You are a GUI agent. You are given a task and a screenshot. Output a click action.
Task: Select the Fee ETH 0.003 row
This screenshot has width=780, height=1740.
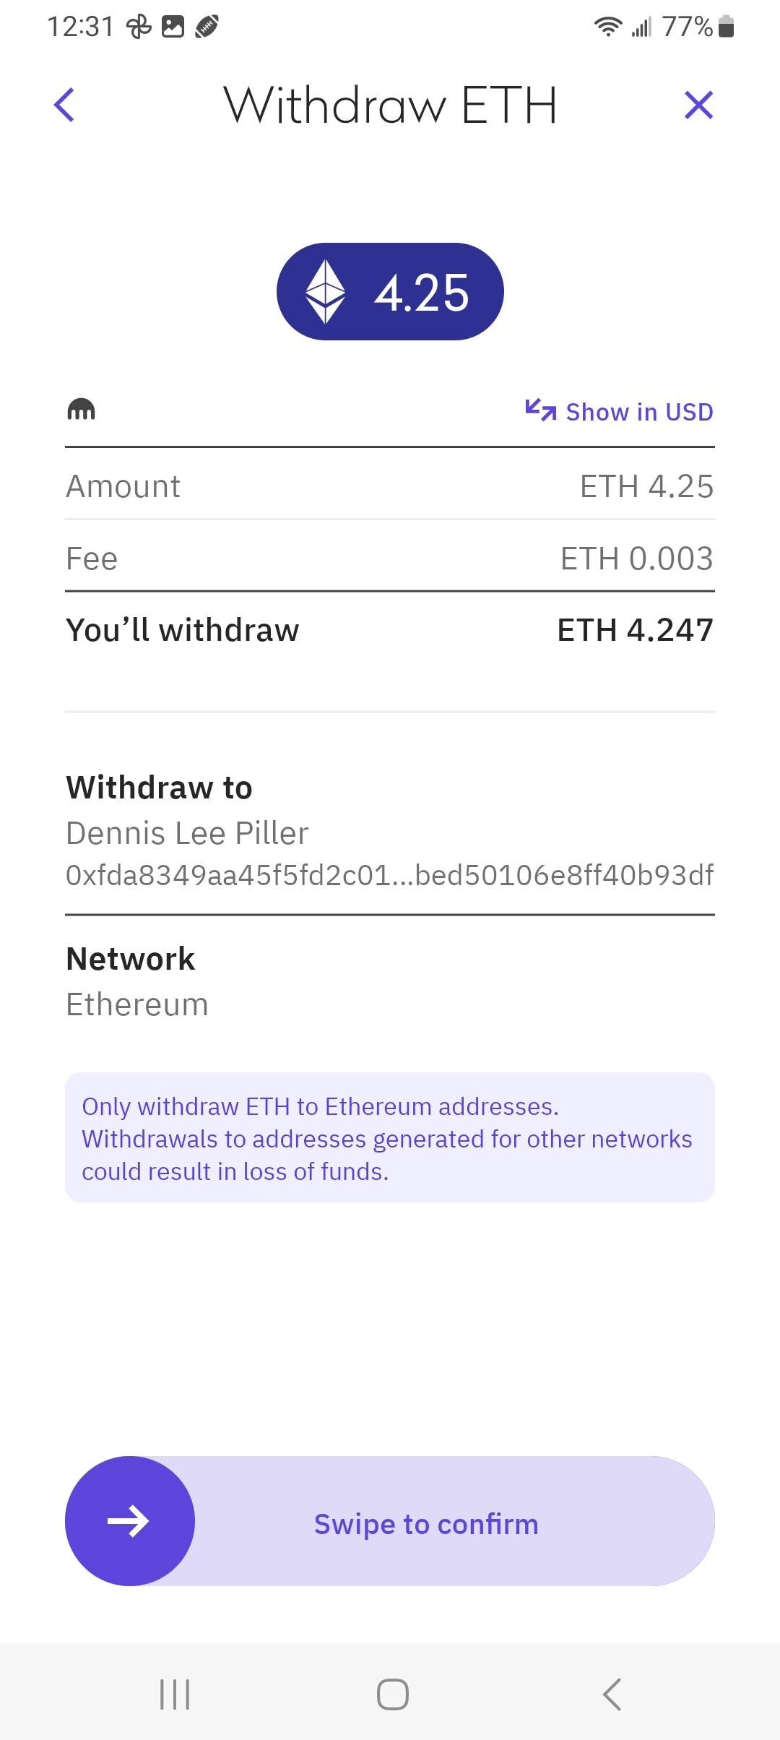click(390, 559)
